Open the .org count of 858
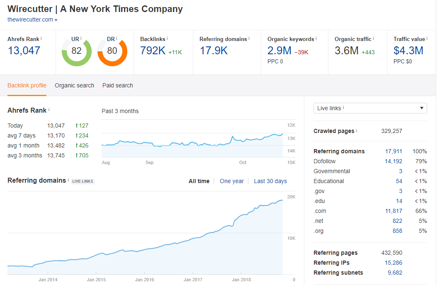440x285 pixels. [397, 231]
